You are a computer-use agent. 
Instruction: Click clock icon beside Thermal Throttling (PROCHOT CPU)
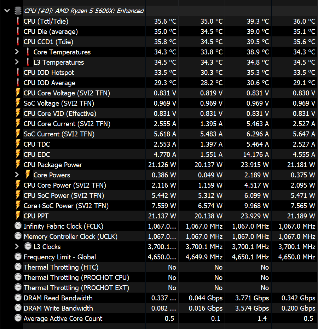point(18,277)
